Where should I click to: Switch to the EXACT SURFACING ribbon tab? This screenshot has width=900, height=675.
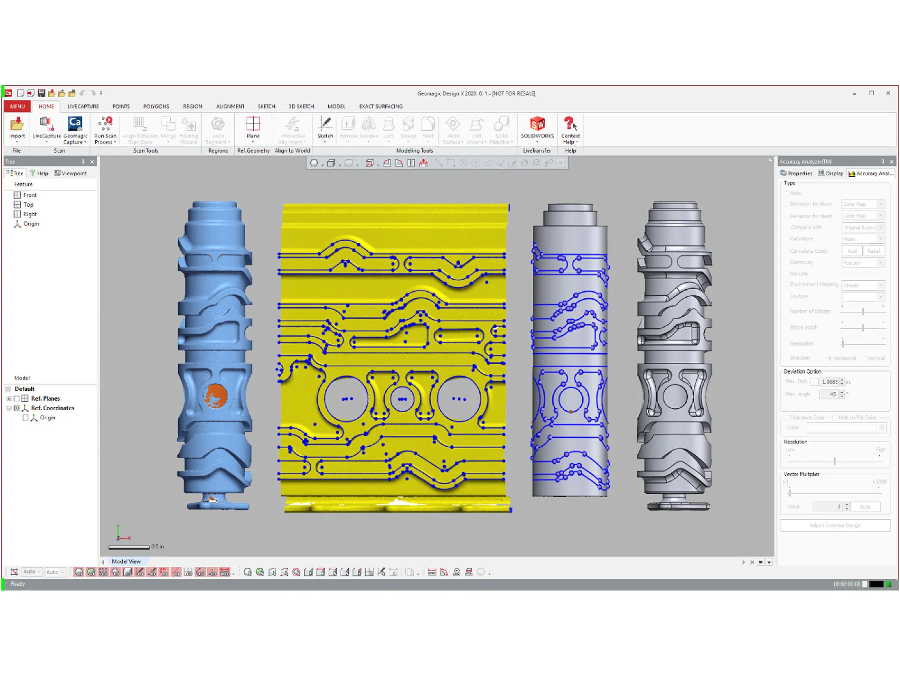click(x=381, y=106)
